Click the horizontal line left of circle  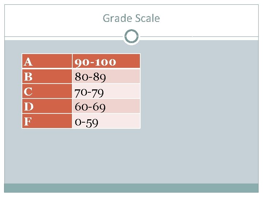pos(64,36)
